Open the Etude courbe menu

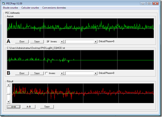(x=11, y=8)
